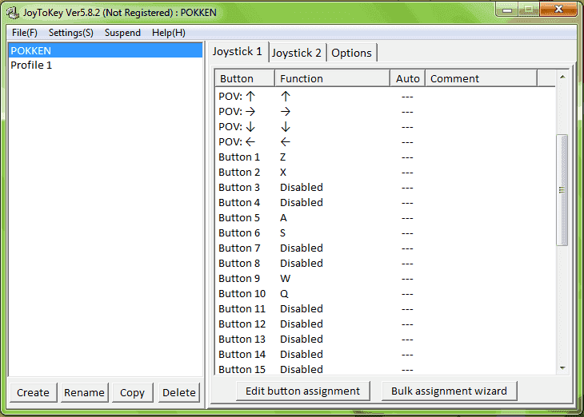This screenshot has width=584, height=417.
Task: Open the File(F) menu
Action: 25,33
